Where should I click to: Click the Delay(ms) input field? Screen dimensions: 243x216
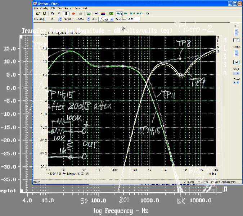pyautogui.click(x=134, y=19)
